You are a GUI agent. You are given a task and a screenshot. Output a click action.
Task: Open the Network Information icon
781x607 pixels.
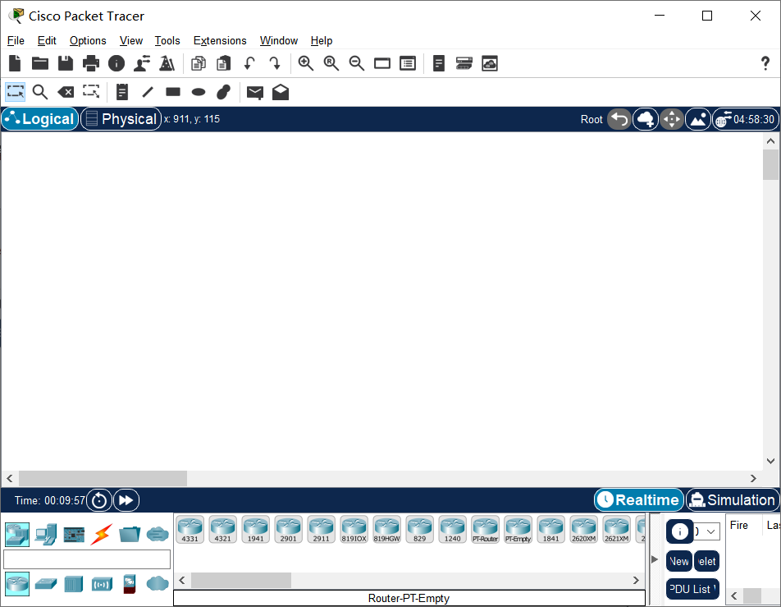[116, 63]
